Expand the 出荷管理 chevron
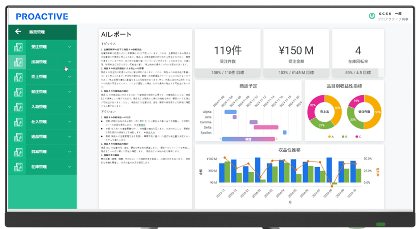The width and height of the screenshot is (417, 229). click(x=70, y=62)
